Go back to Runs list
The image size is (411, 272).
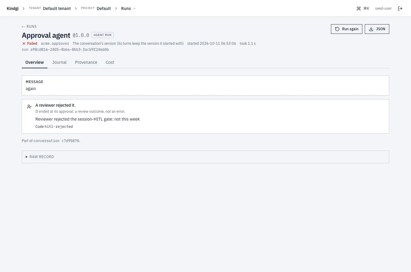[x=29, y=27]
